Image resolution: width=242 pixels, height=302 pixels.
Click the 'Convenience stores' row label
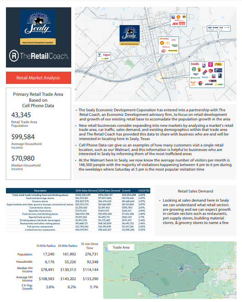[40, 208]
